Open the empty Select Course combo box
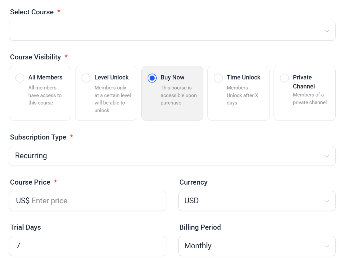The height and width of the screenshot is (258, 344). 167,31
